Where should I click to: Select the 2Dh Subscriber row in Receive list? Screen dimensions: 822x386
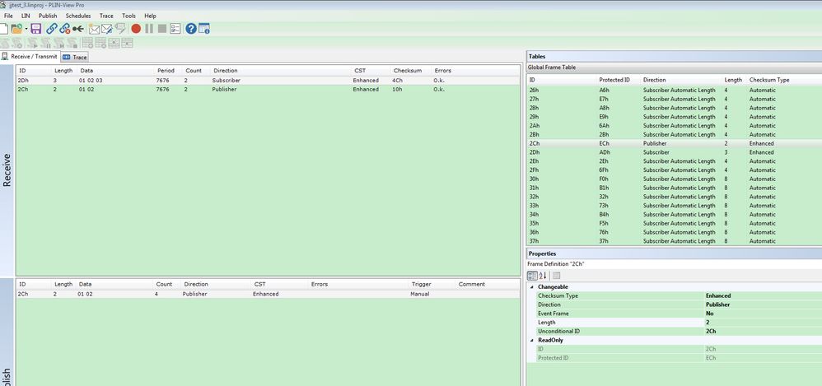(x=268, y=81)
